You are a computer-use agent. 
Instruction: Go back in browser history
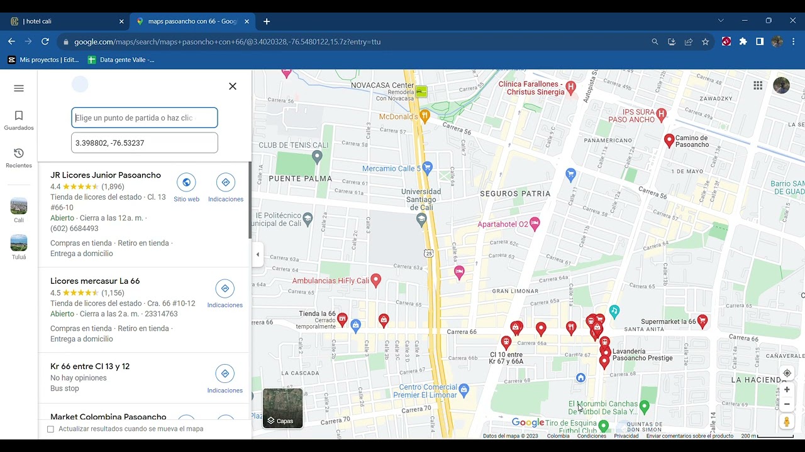11,41
